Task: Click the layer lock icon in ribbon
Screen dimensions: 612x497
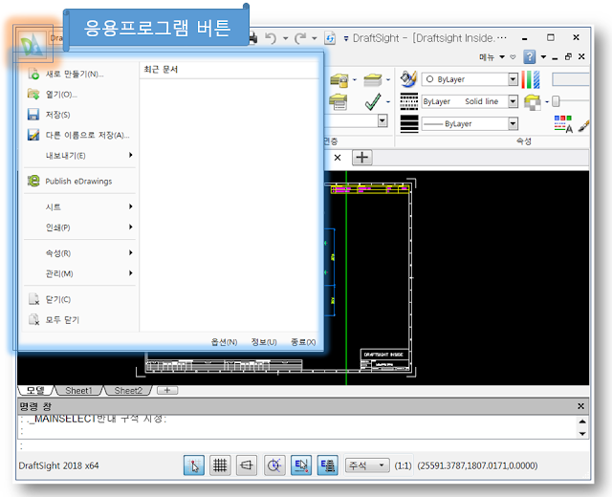Action: pos(339,80)
